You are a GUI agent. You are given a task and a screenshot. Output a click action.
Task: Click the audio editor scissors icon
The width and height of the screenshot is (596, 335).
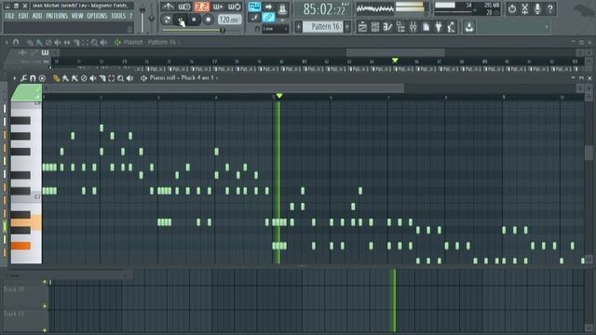pyautogui.click(x=525, y=8)
